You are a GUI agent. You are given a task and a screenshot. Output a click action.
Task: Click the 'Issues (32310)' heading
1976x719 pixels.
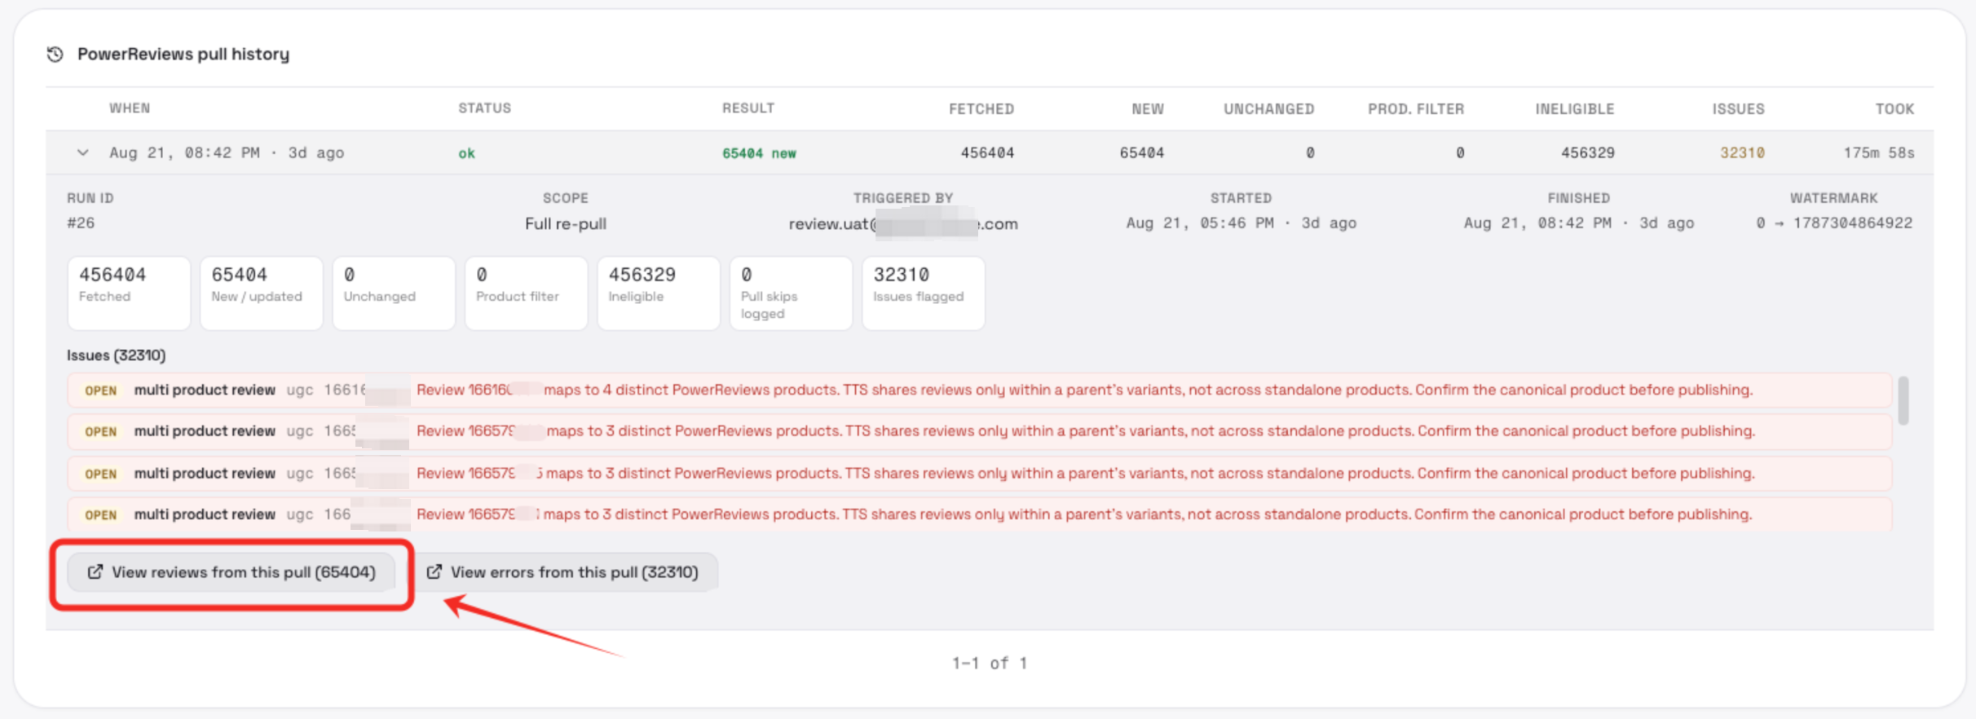[117, 355]
